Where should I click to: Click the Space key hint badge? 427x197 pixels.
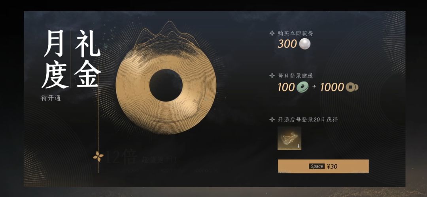pos(317,166)
